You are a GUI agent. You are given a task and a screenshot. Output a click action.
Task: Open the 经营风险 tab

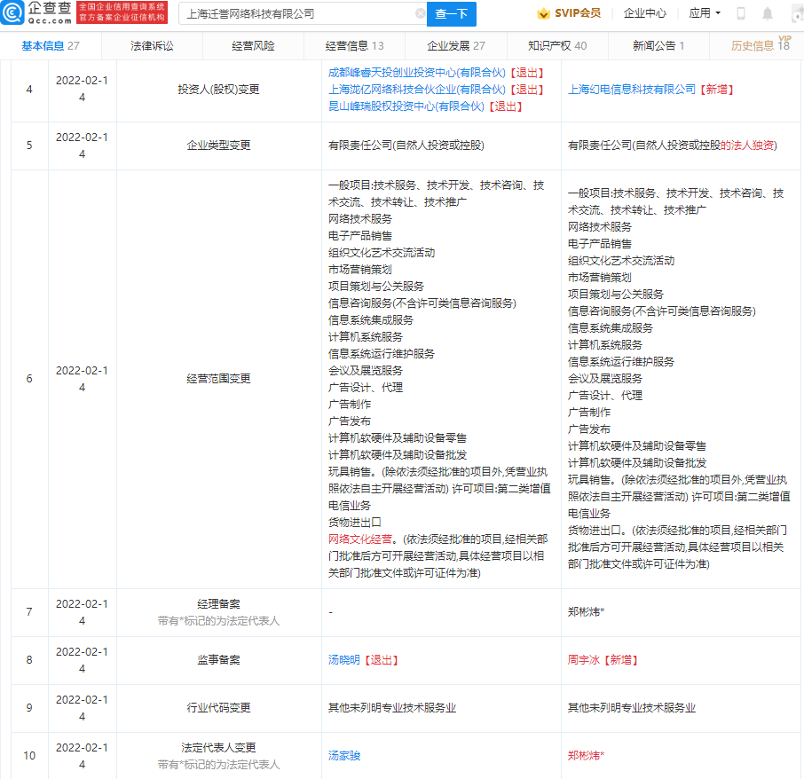coord(253,46)
